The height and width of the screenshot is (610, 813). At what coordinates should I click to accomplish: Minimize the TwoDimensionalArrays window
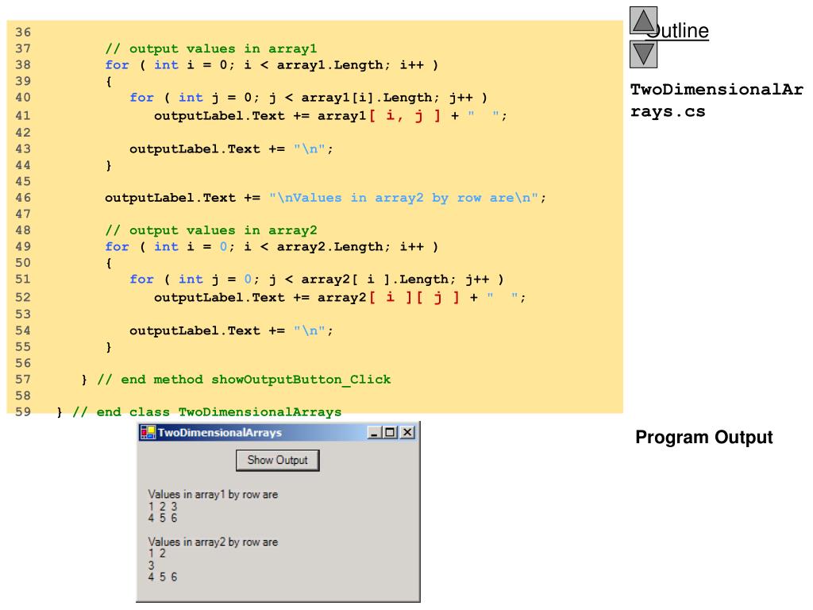pos(375,432)
